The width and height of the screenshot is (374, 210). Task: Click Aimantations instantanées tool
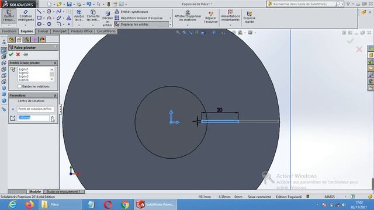pos(230,16)
